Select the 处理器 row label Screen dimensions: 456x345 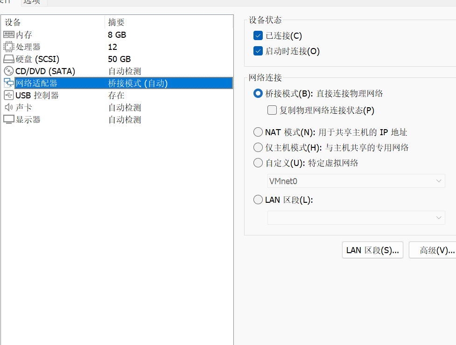click(28, 47)
